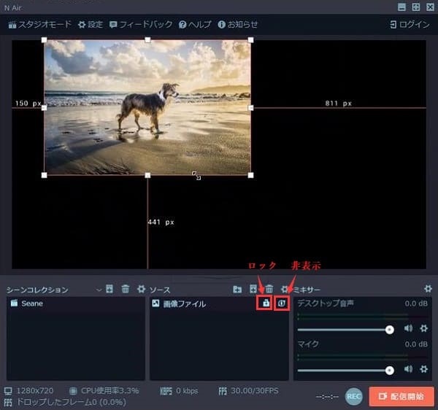
Task: Close the N Air window
Action: point(430,7)
